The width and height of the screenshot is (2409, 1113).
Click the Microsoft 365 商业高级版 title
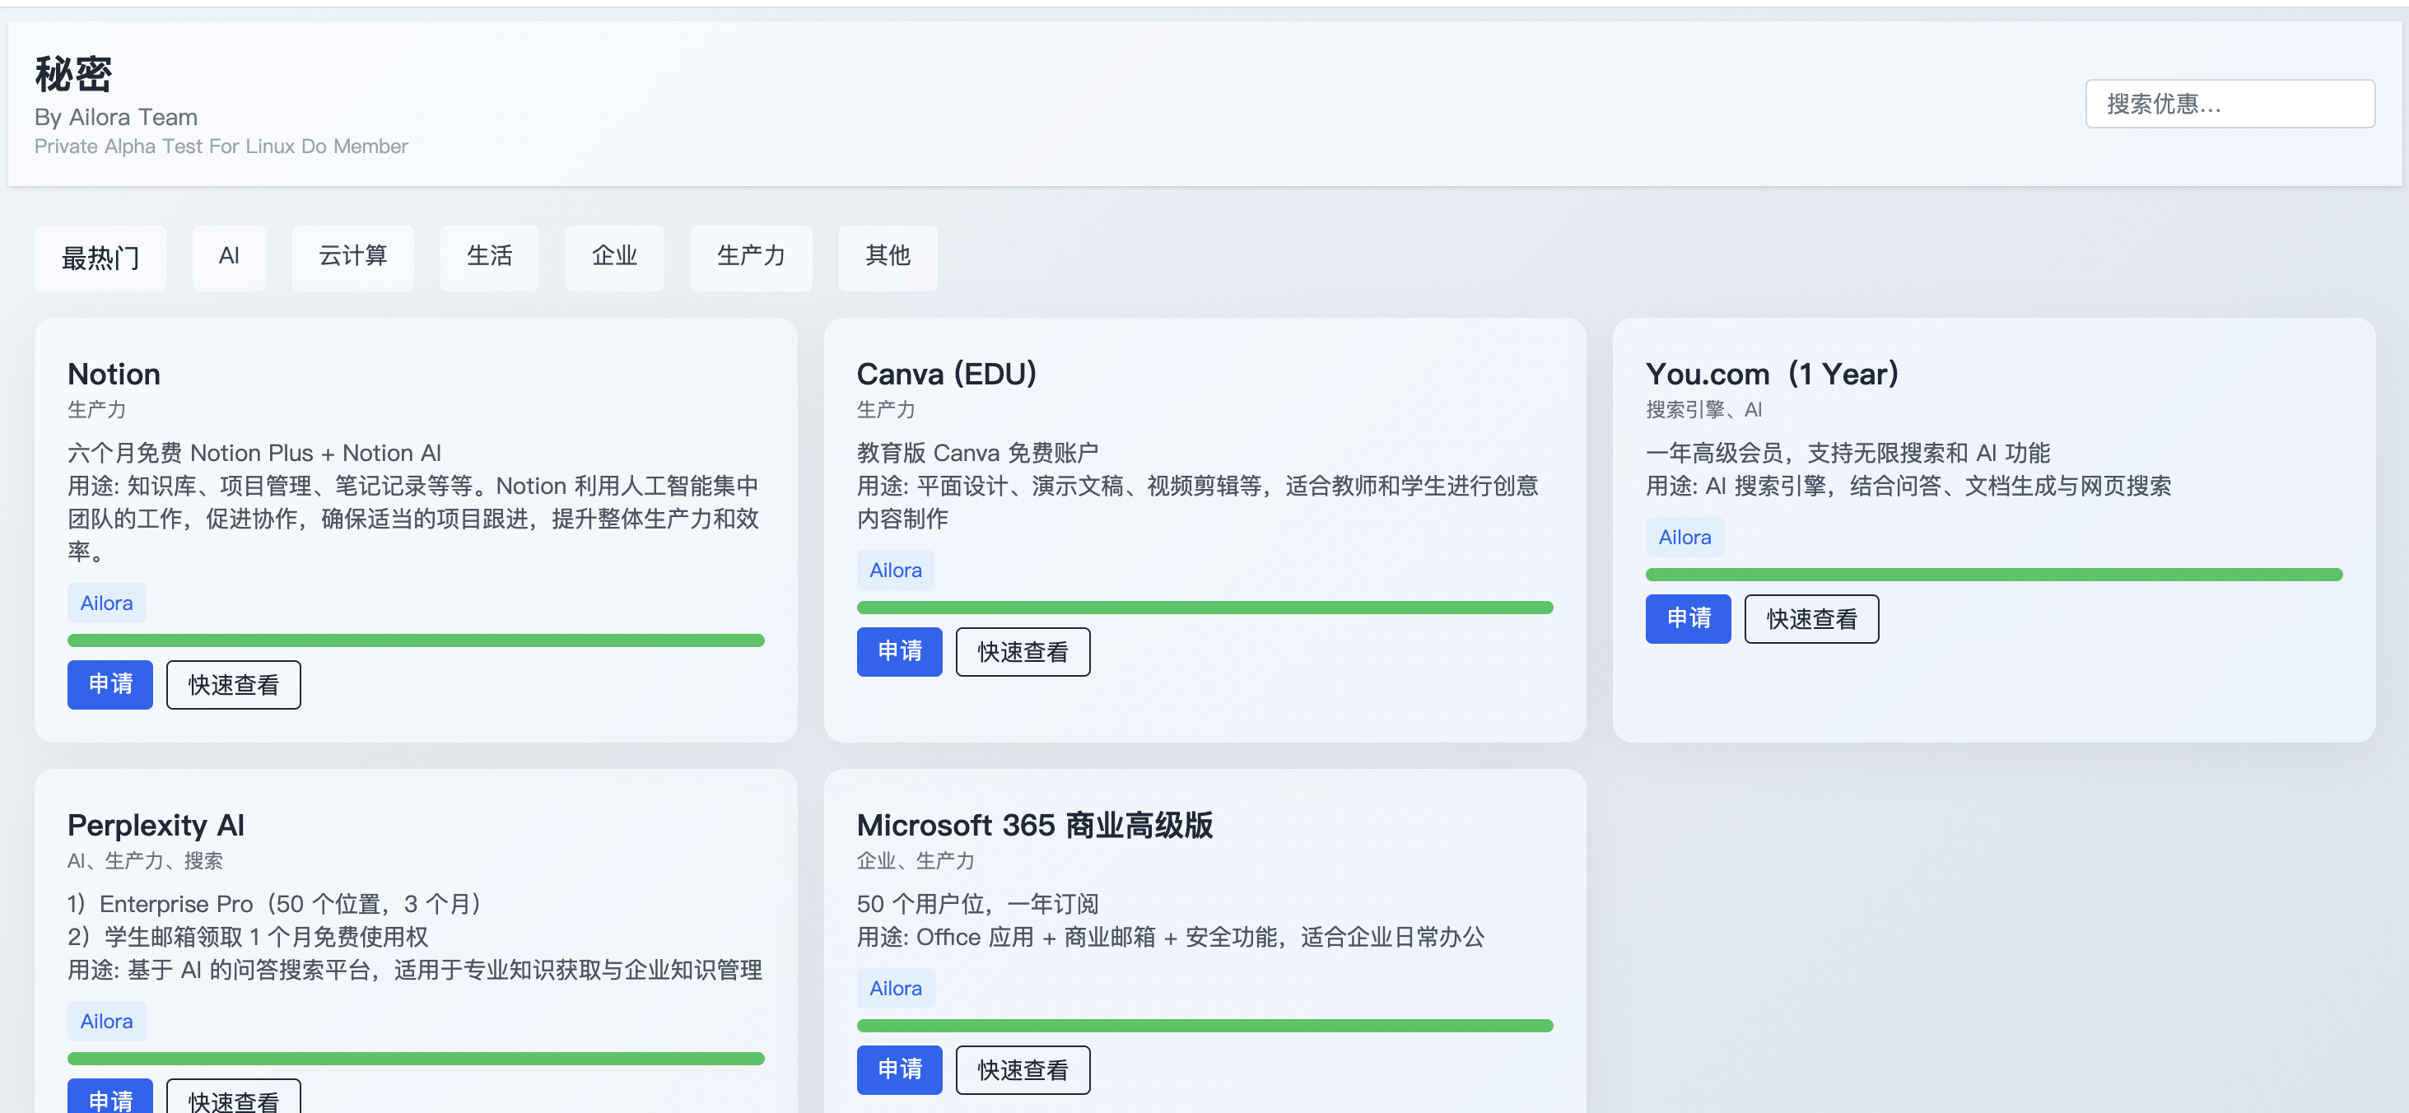click(x=1034, y=825)
